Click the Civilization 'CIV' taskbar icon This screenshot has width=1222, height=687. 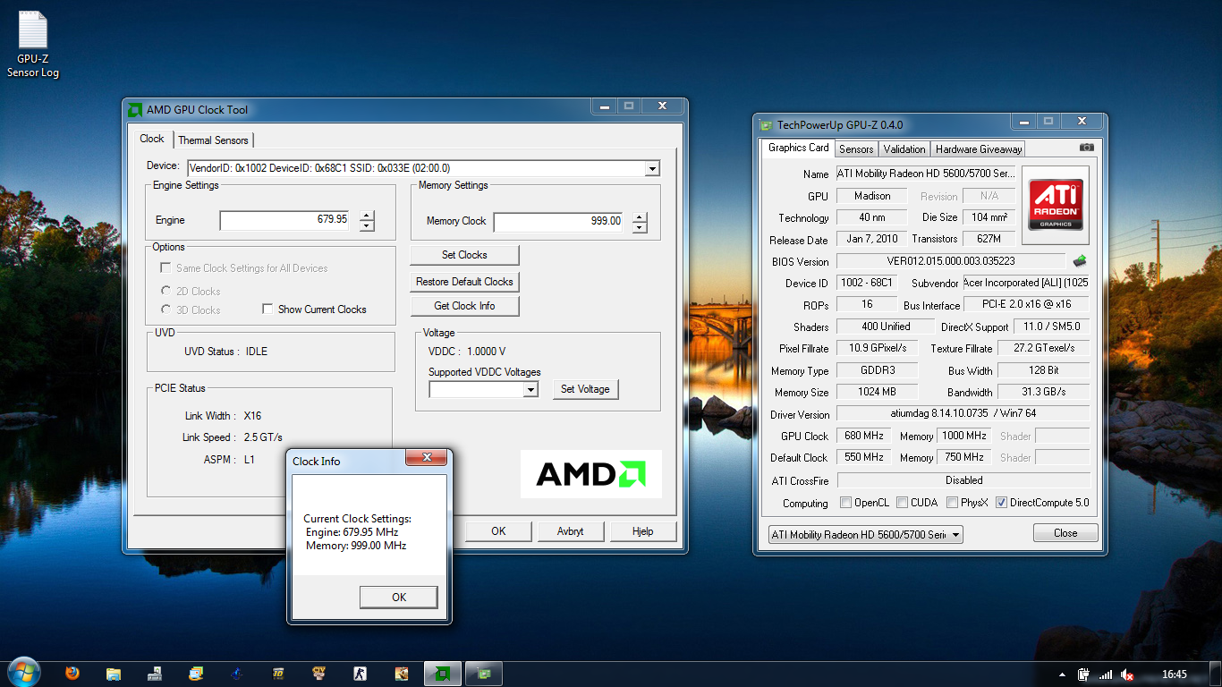(x=318, y=674)
